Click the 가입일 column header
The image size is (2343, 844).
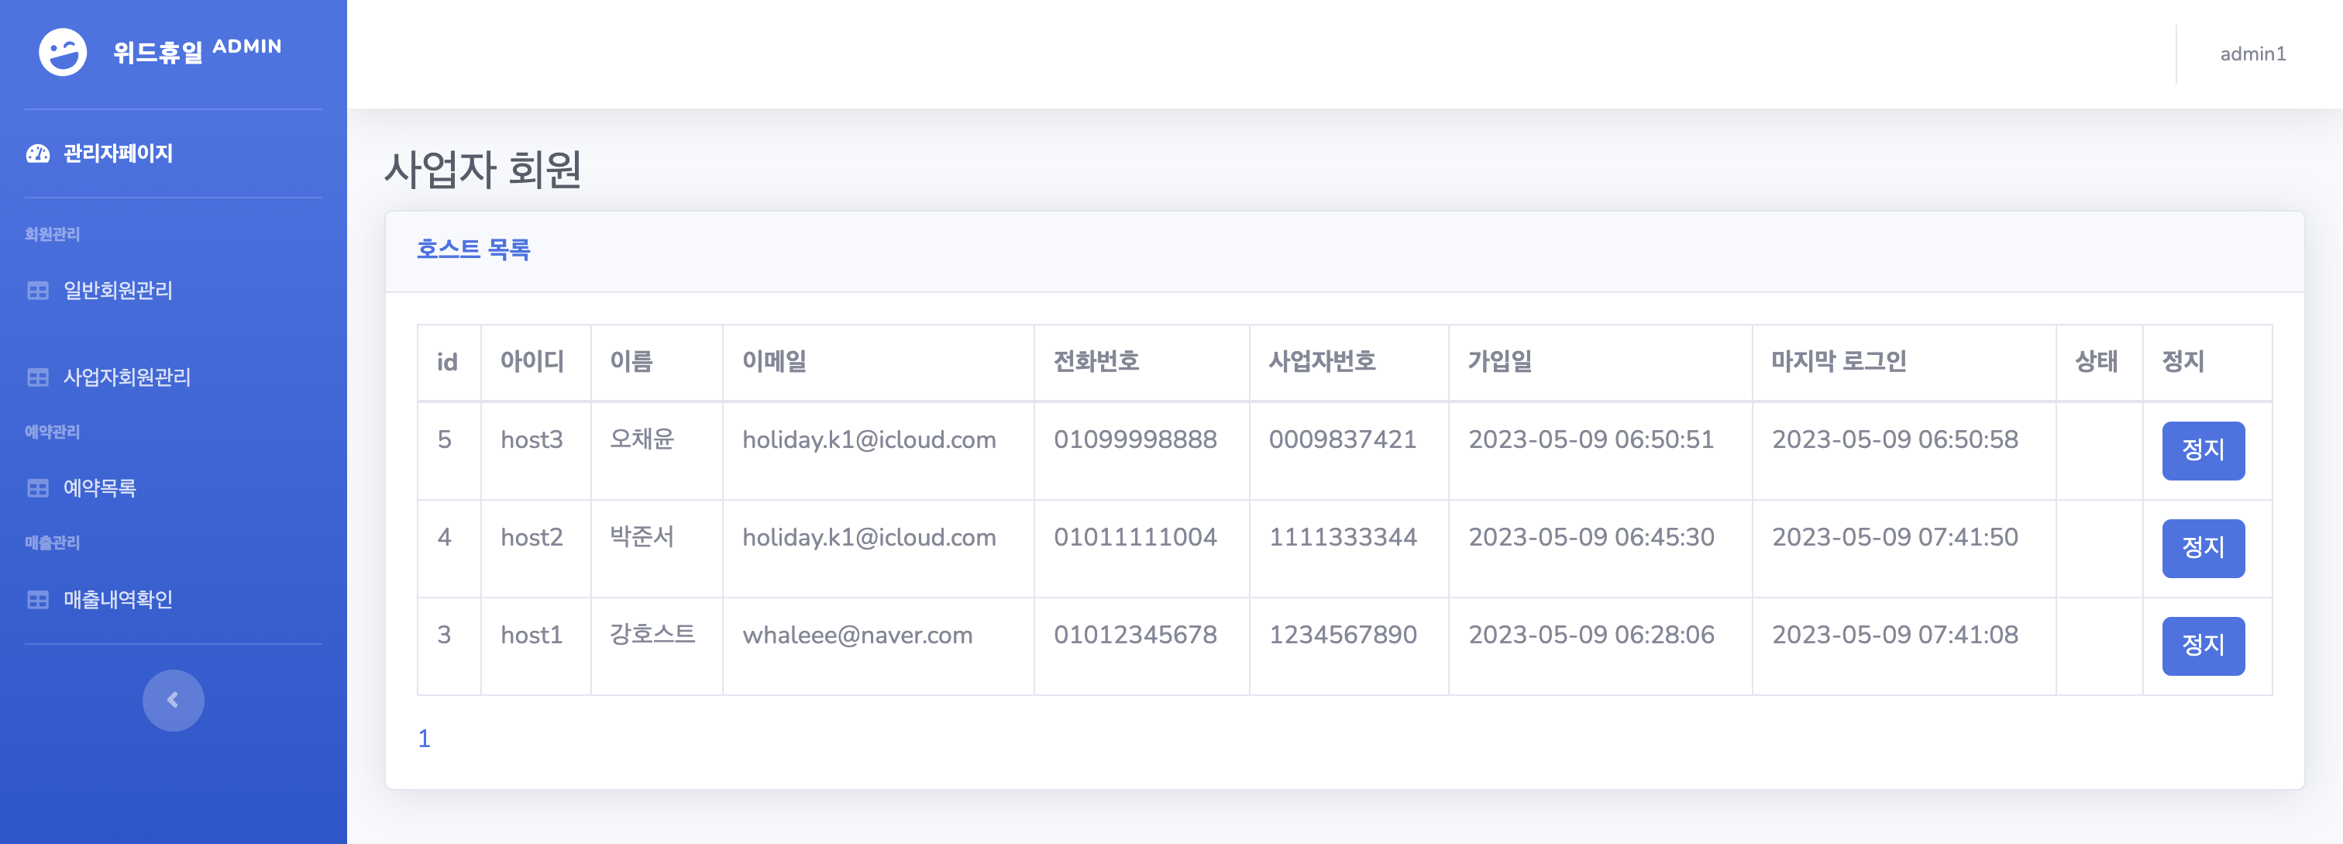pyautogui.click(x=1500, y=362)
